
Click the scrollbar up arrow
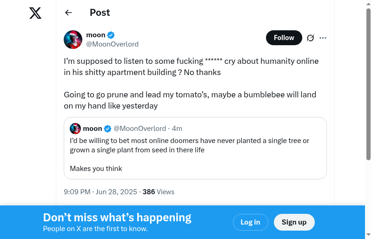click(368, 4)
